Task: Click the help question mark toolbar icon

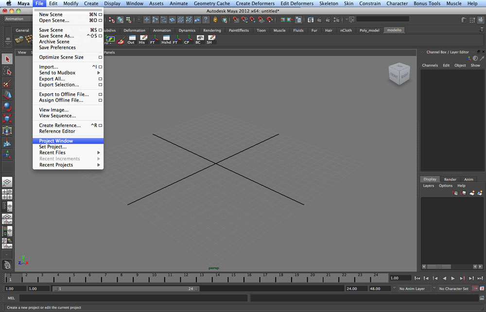Action: 206,20
